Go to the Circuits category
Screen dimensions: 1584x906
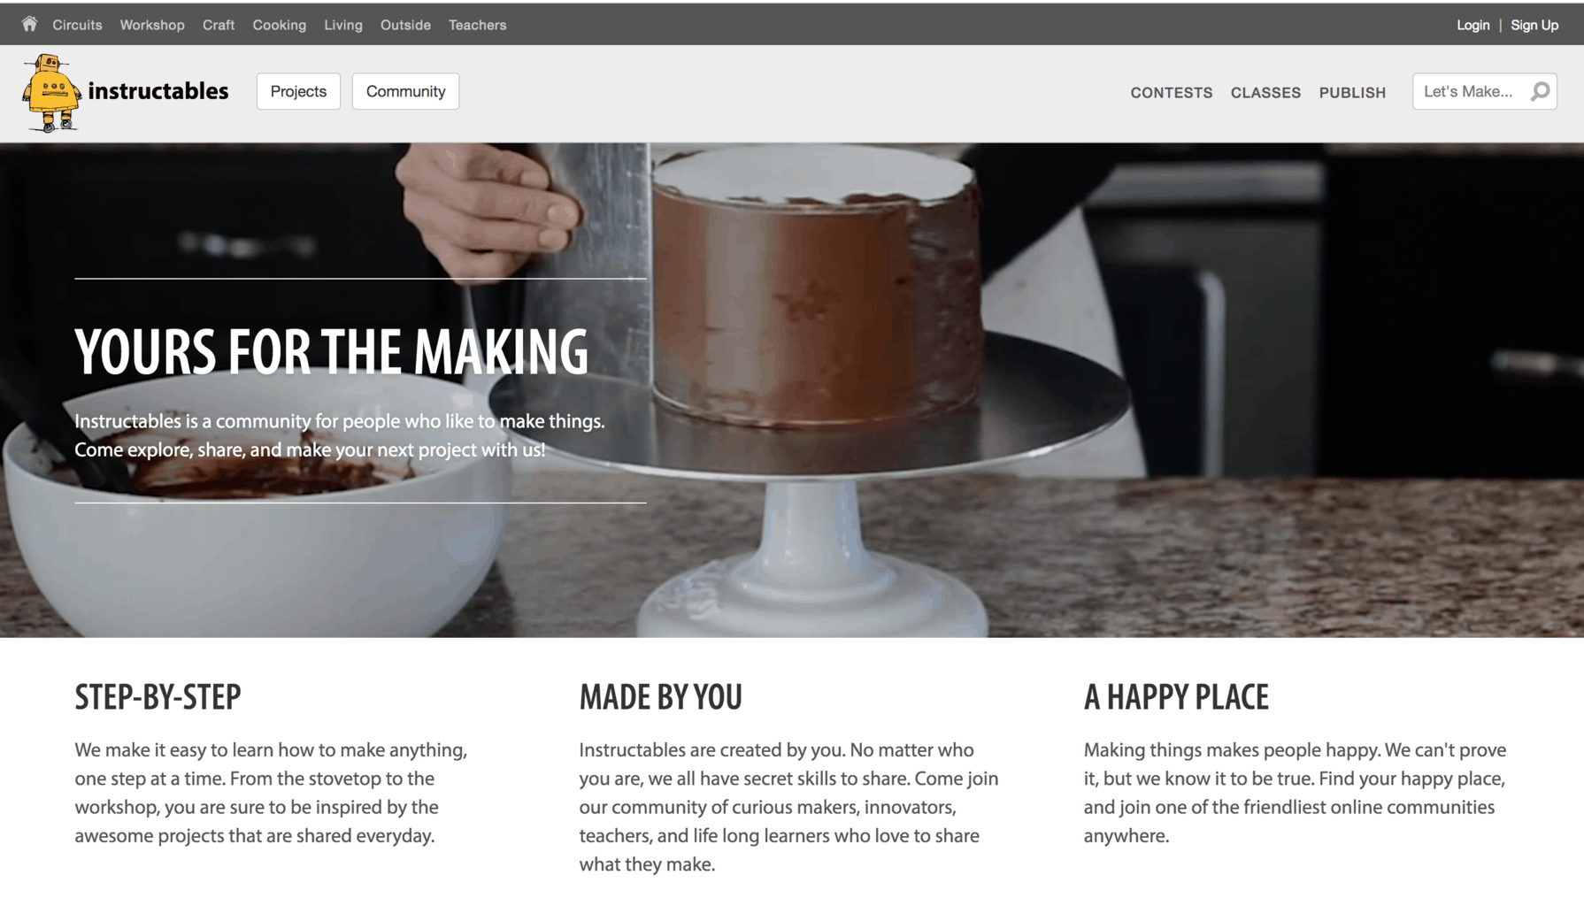coord(77,25)
